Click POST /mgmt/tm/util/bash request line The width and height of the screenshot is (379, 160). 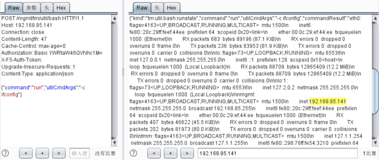[43, 18]
